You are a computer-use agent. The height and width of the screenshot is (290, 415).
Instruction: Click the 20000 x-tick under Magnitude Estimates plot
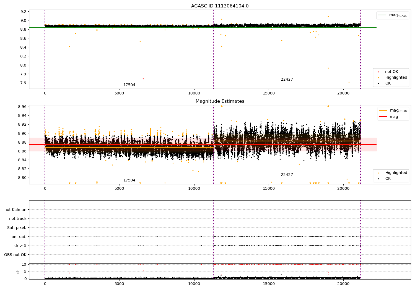coord(343,189)
